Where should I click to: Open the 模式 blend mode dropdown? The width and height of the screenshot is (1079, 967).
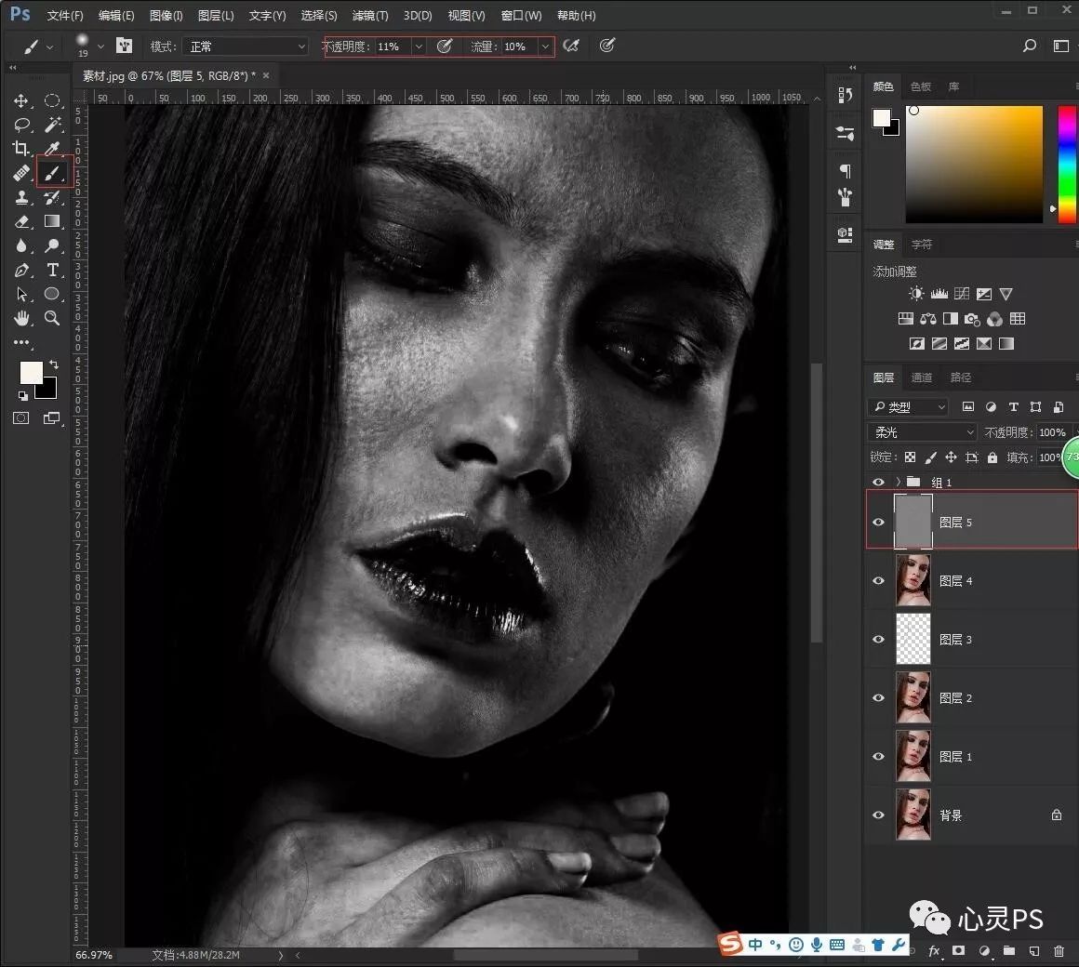pos(245,46)
